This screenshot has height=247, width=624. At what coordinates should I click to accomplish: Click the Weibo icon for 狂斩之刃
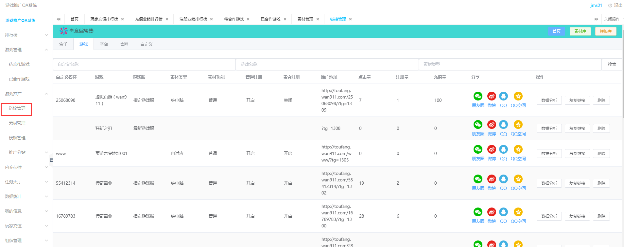492,125
